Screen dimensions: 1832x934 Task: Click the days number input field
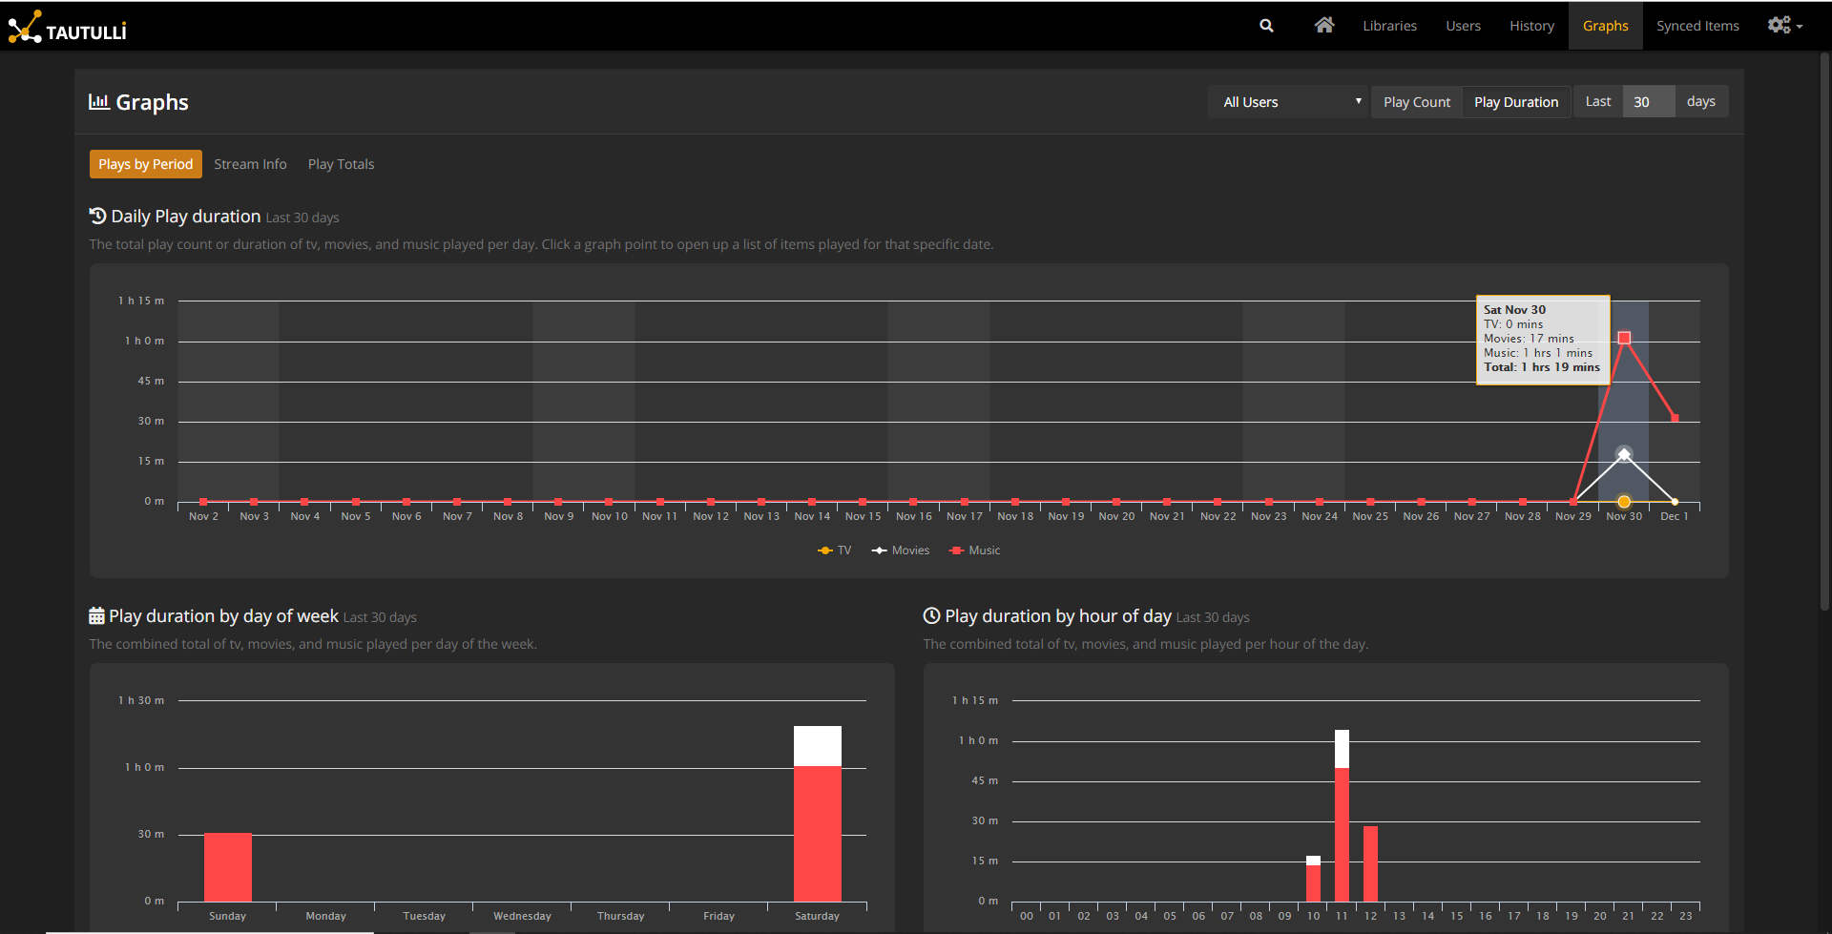click(x=1649, y=102)
